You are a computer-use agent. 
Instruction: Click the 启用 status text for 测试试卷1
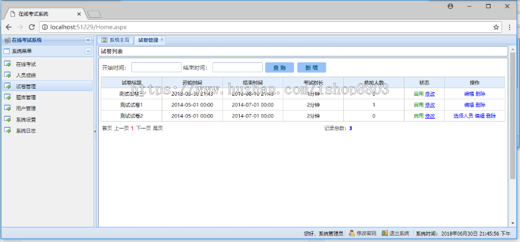click(418, 105)
